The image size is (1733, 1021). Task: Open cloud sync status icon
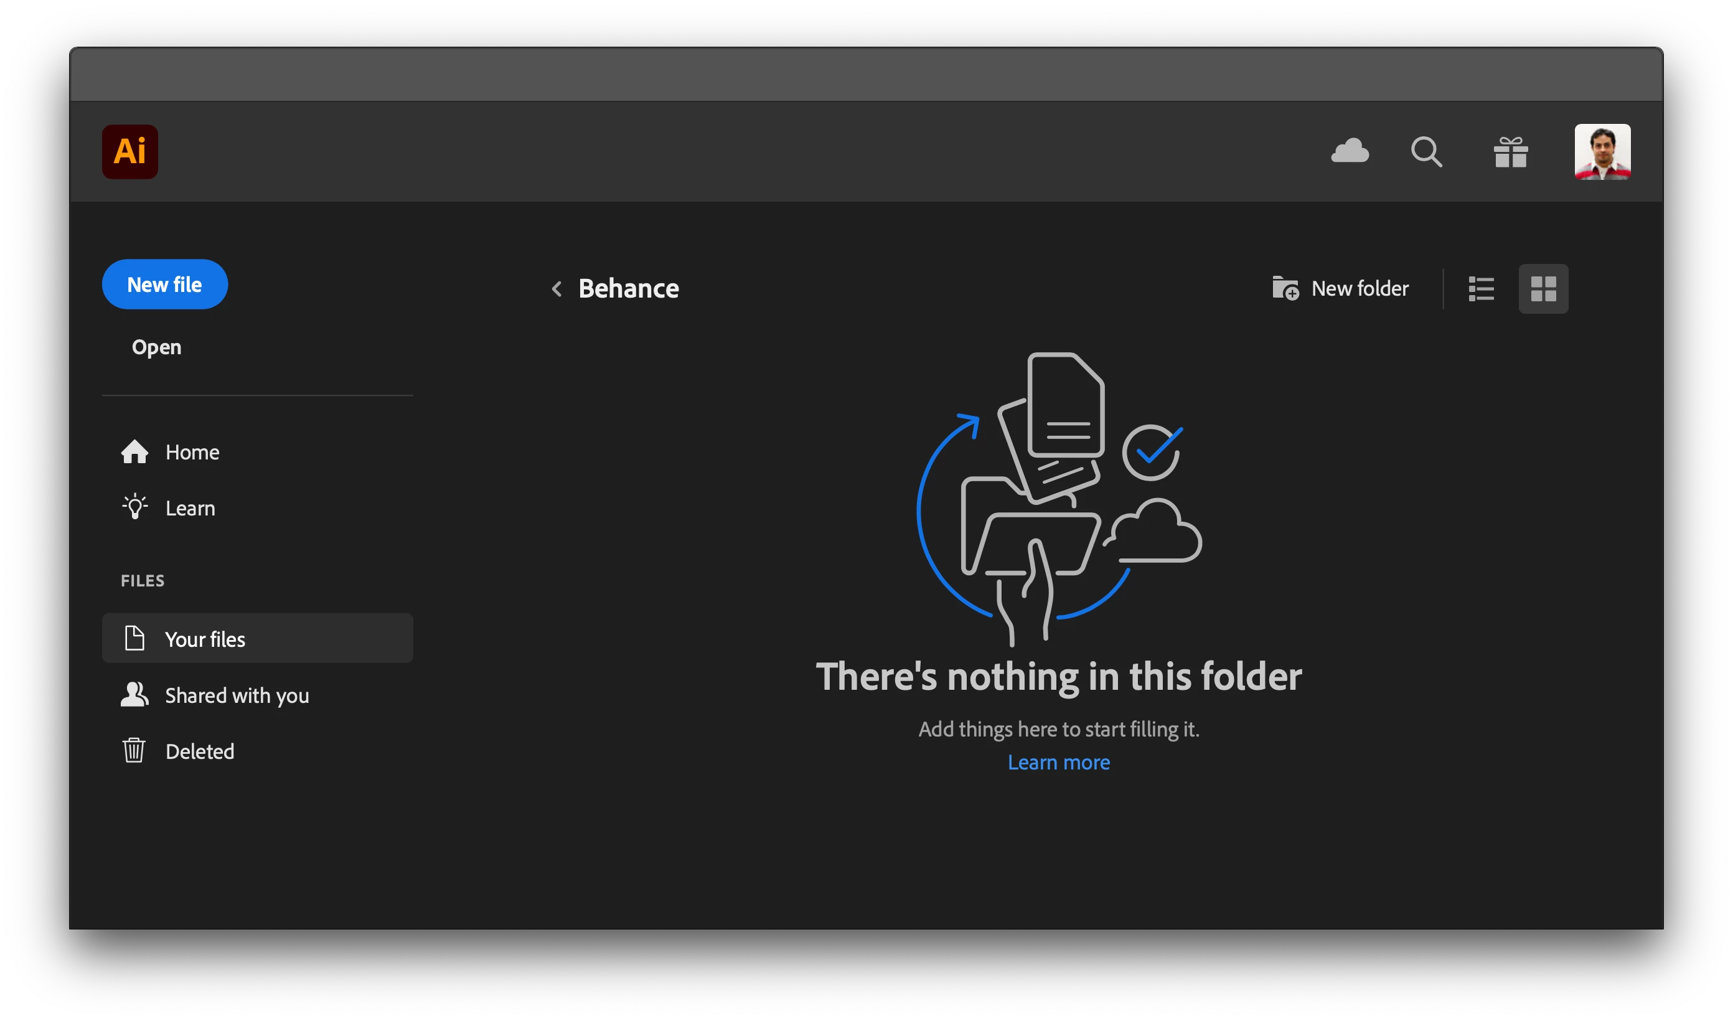pos(1350,151)
